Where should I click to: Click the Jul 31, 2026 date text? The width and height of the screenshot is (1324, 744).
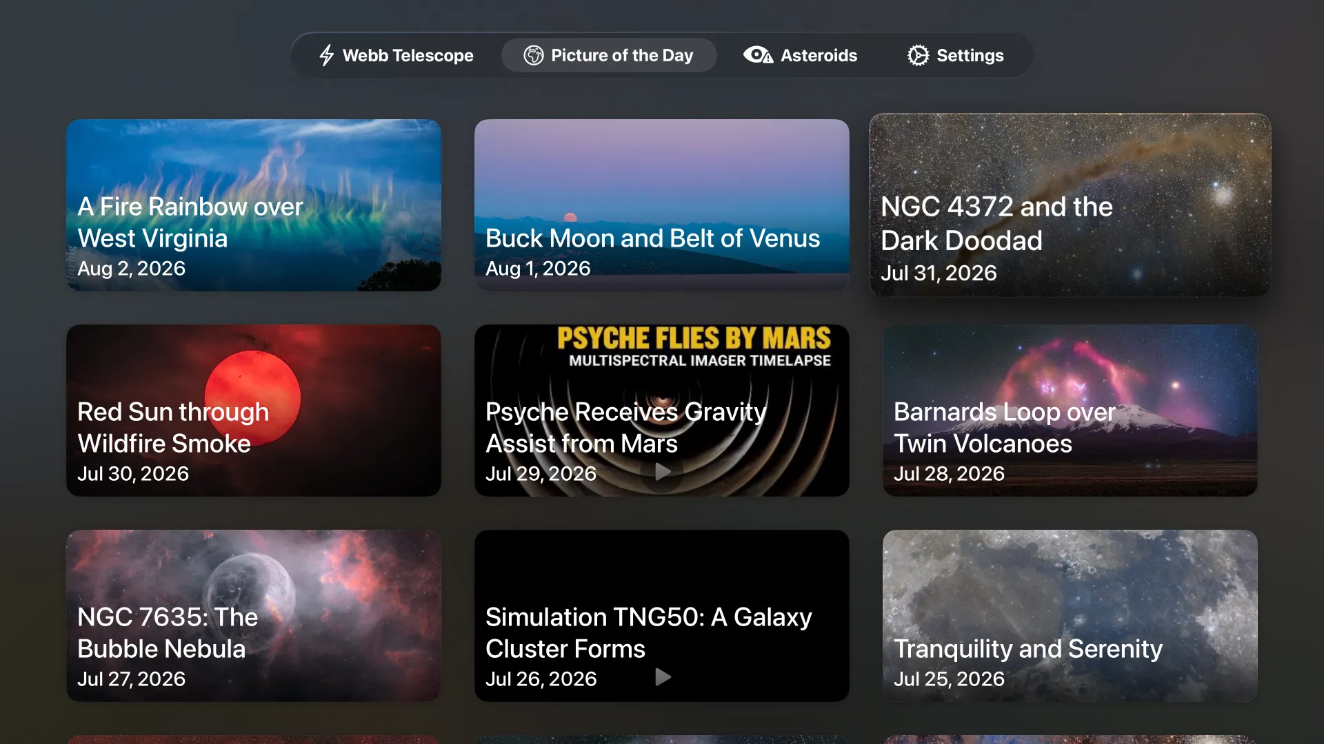pos(939,273)
